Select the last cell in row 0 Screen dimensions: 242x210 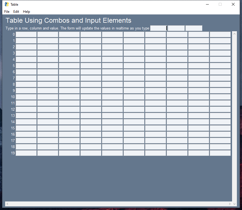click(x=220, y=35)
